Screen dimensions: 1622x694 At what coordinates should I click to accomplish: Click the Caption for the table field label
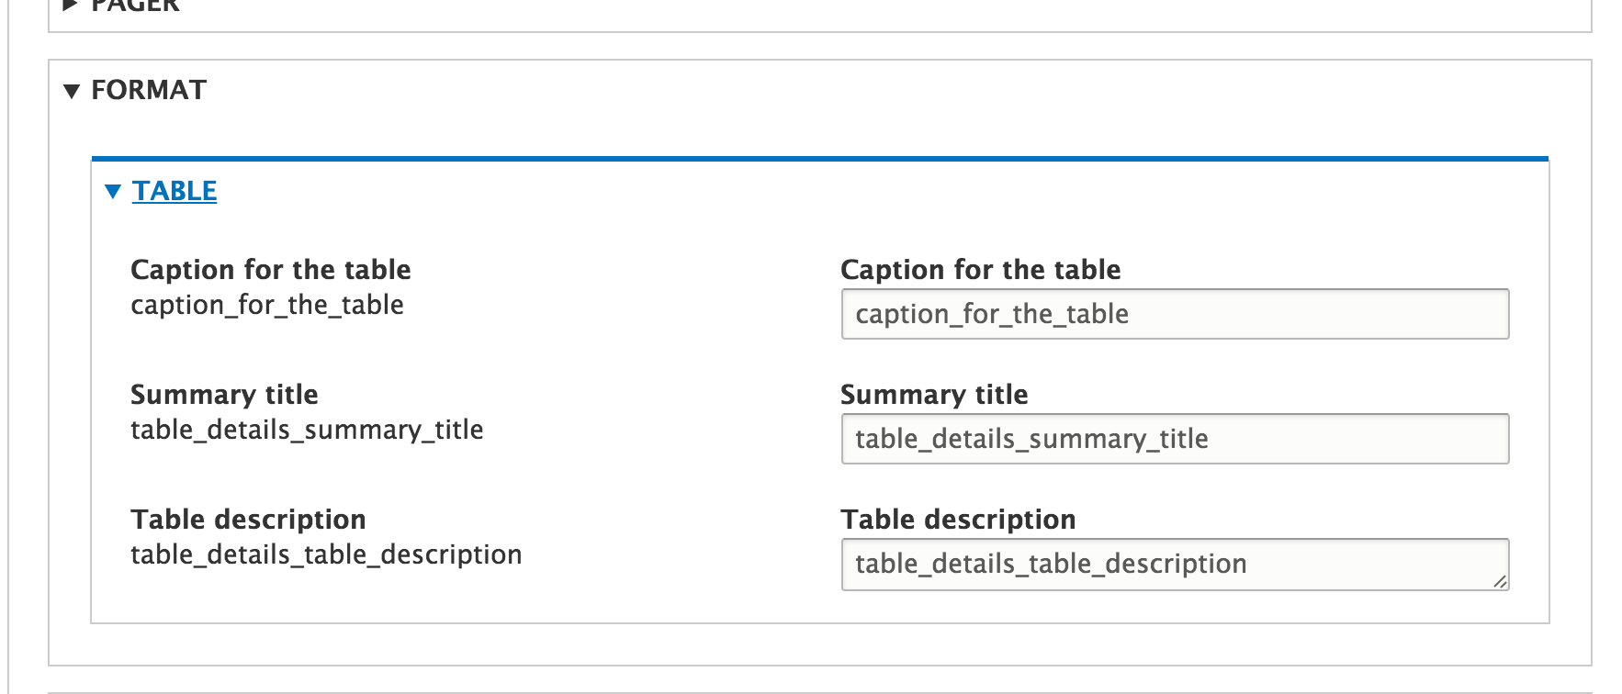coord(980,269)
